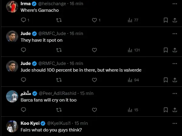Open more menu on valverde tweet
This screenshot has height=136, width=182.
(175, 63)
